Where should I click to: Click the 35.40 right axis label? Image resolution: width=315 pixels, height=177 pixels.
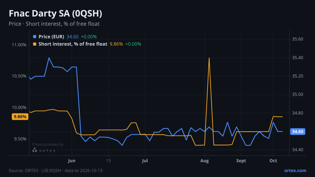click(298, 58)
